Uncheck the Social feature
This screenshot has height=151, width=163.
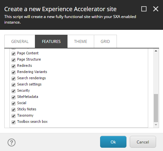14,104
